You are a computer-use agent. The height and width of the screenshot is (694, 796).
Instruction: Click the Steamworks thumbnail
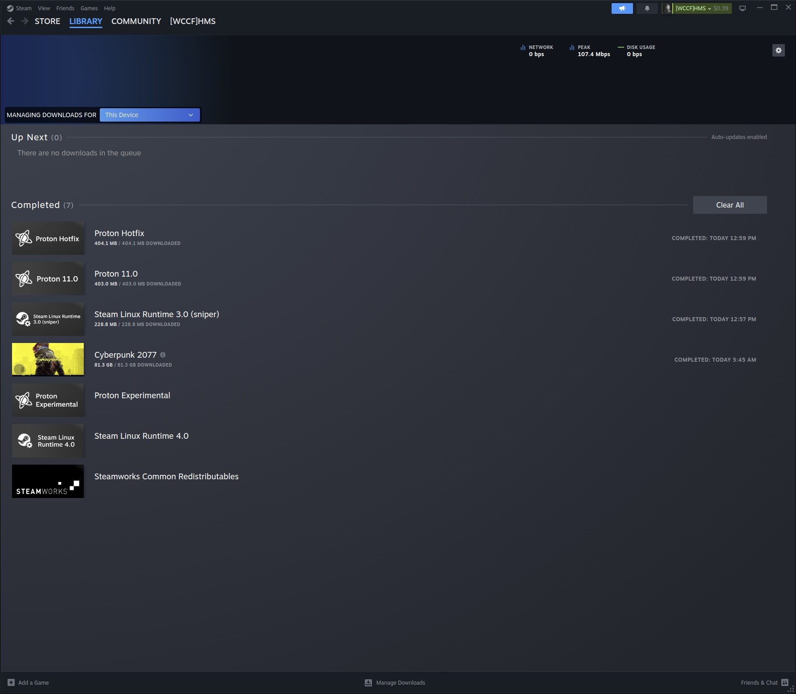48,482
